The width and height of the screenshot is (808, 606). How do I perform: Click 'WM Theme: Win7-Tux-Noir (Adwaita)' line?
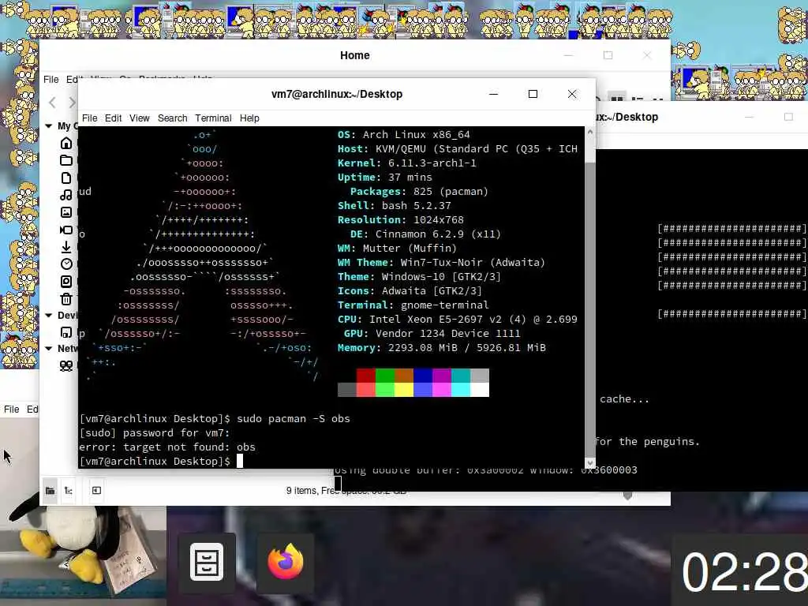[x=441, y=262]
